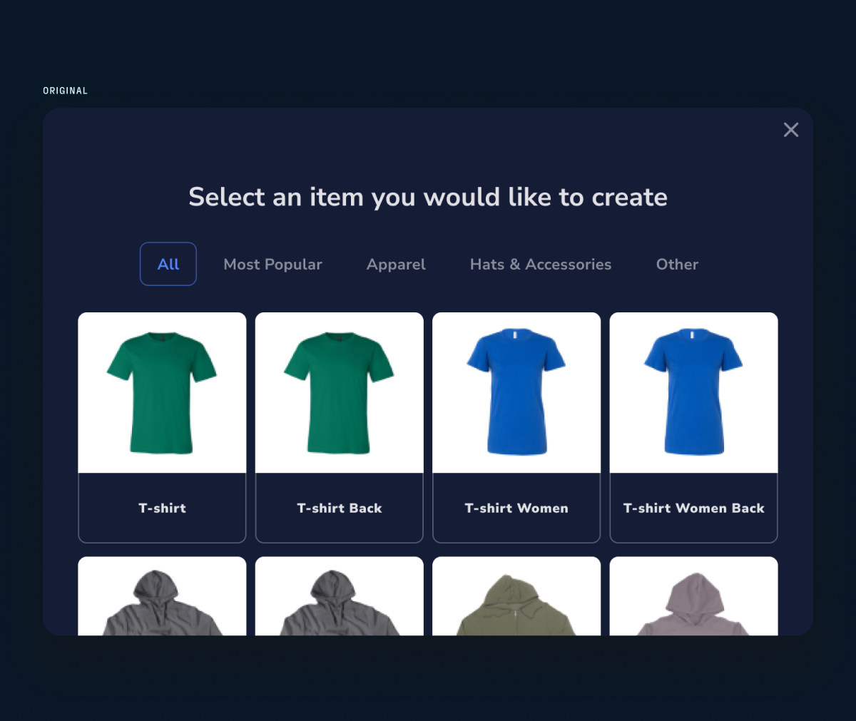
Task: Click the "Select an item" heading
Action: click(428, 197)
